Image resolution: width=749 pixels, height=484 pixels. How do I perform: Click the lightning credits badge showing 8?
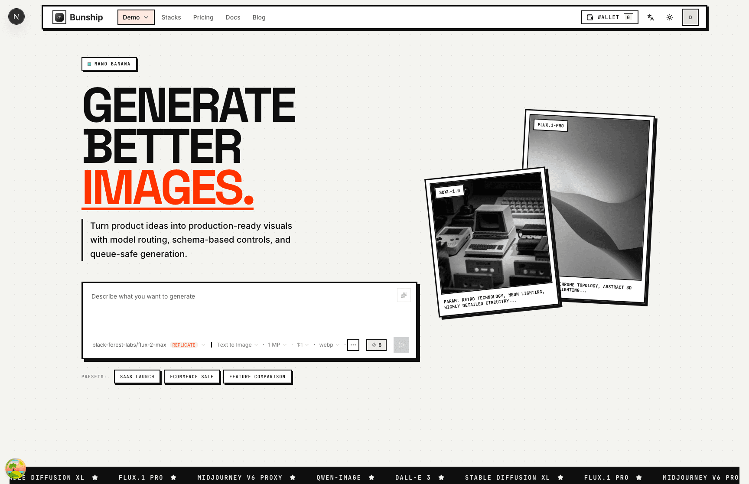(x=376, y=345)
